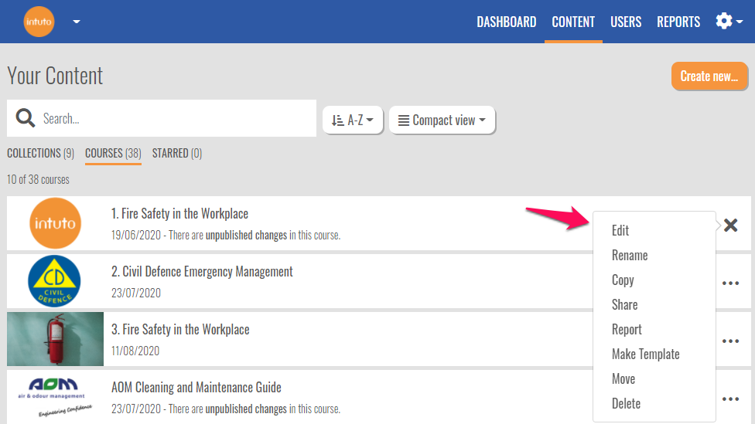Click the Civil Defence course thumbnail
The height and width of the screenshot is (424, 755).
[54, 282]
